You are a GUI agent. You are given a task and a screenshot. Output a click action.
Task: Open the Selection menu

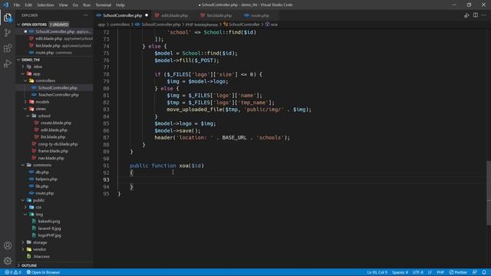click(45, 5)
